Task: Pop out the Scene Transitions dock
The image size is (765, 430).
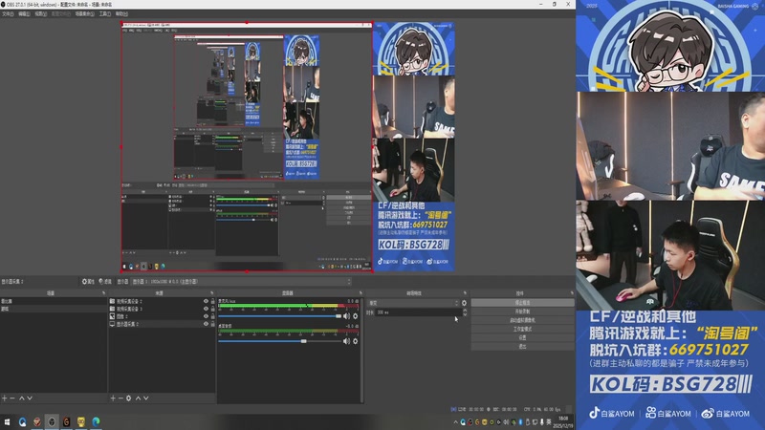Action: [x=465, y=293]
